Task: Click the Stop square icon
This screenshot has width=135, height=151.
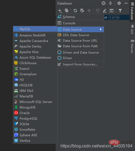Action: (x=89, y=11)
